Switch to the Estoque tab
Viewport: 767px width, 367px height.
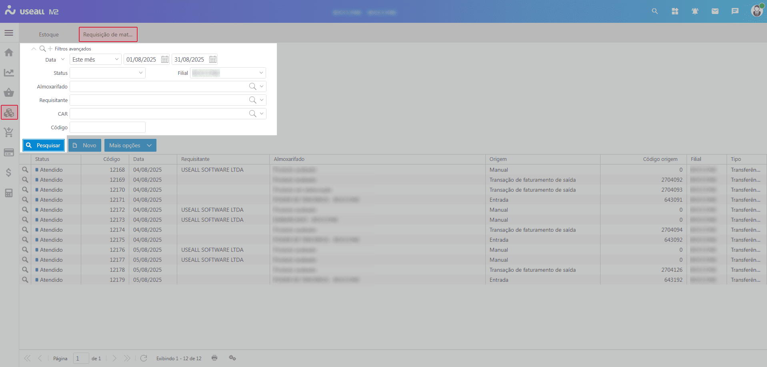[49, 34]
